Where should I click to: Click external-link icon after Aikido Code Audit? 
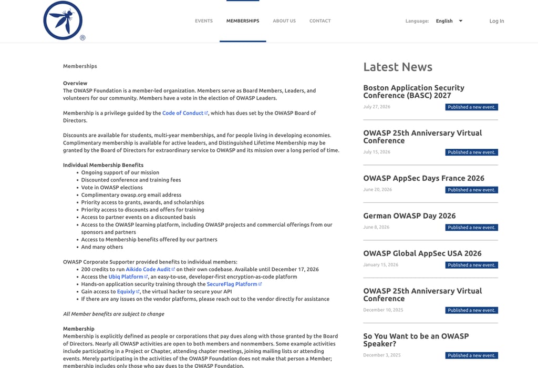(x=173, y=269)
